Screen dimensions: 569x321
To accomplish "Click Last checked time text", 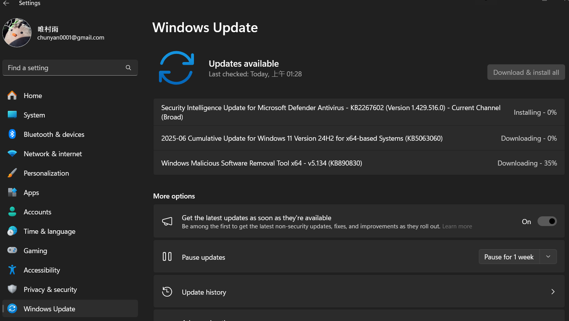I will [255, 74].
